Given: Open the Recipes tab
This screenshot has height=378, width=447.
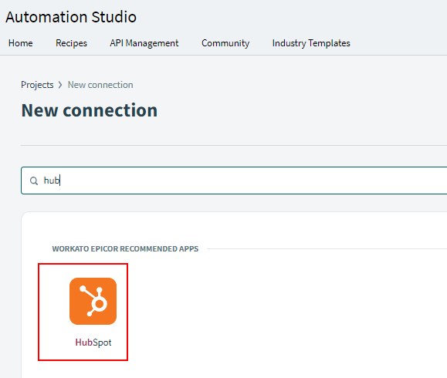Looking at the screenshot, I should pos(71,43).
